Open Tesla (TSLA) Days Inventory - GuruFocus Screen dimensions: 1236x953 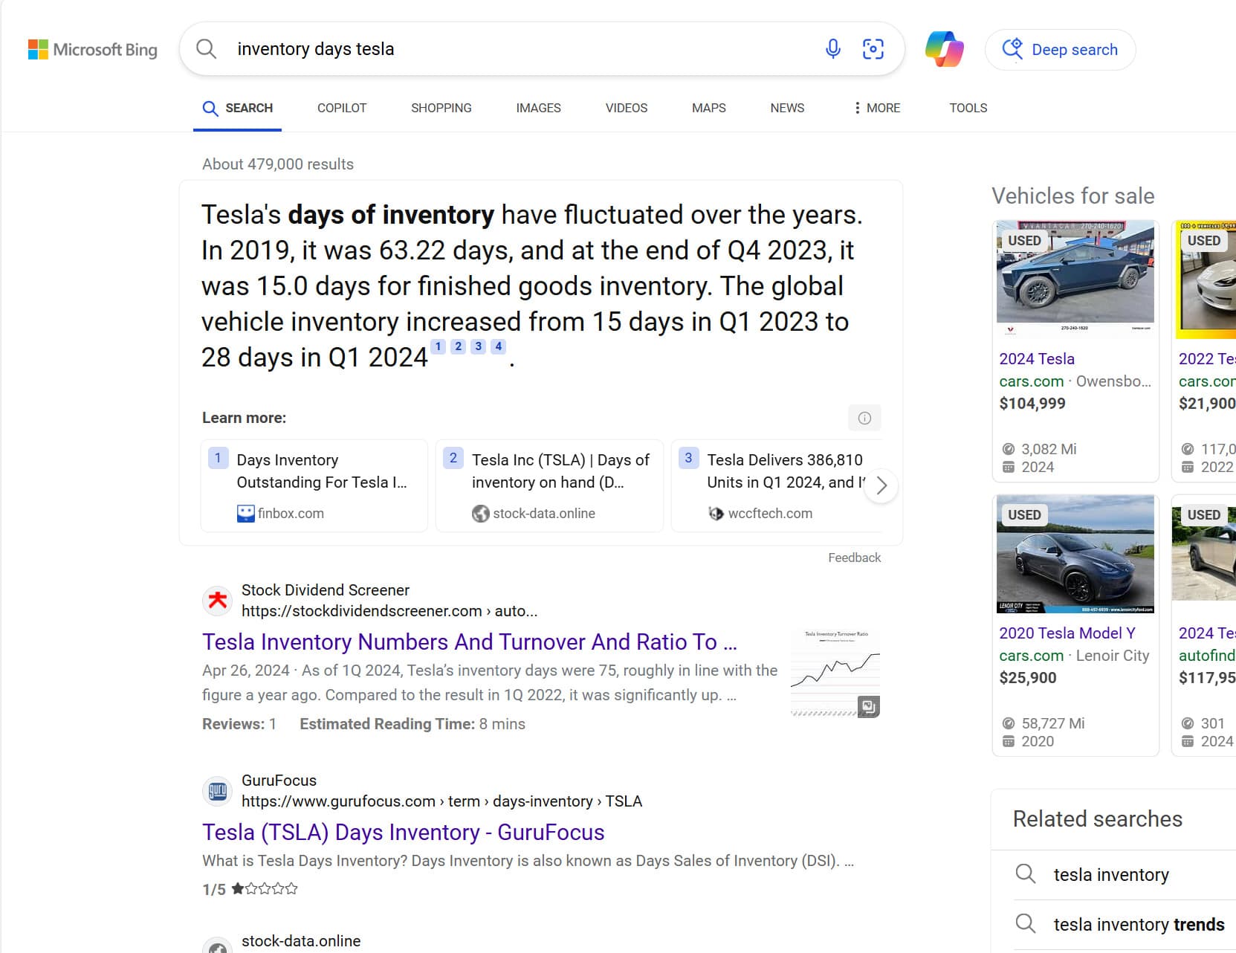pos(404,833)
